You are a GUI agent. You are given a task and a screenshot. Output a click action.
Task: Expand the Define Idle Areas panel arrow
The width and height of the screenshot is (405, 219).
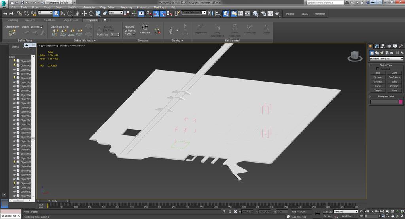click(x=95, y=41)
